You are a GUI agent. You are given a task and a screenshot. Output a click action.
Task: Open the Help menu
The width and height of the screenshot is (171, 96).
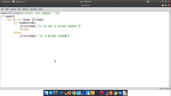[41, 9]
